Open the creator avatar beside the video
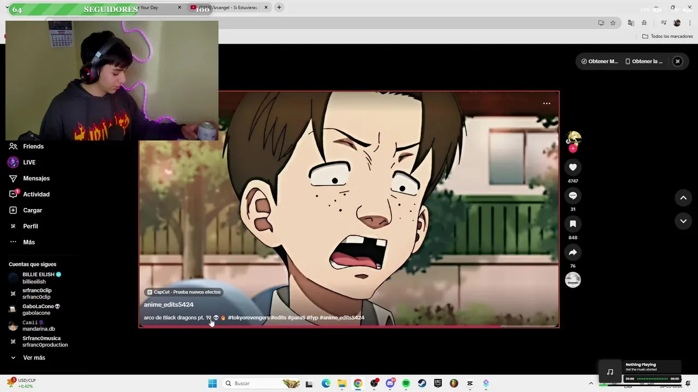The image size is (698, 392). tap(573, 138)
